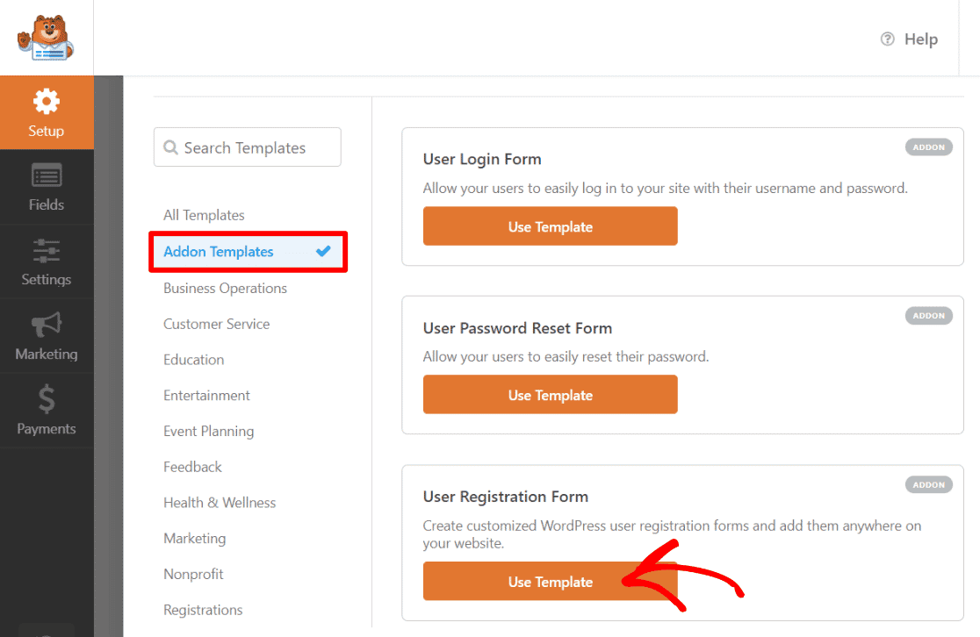The height and width of the screenshot is (637, 980).
Task: Select the Addon Templates category
Action: point(219,252)
